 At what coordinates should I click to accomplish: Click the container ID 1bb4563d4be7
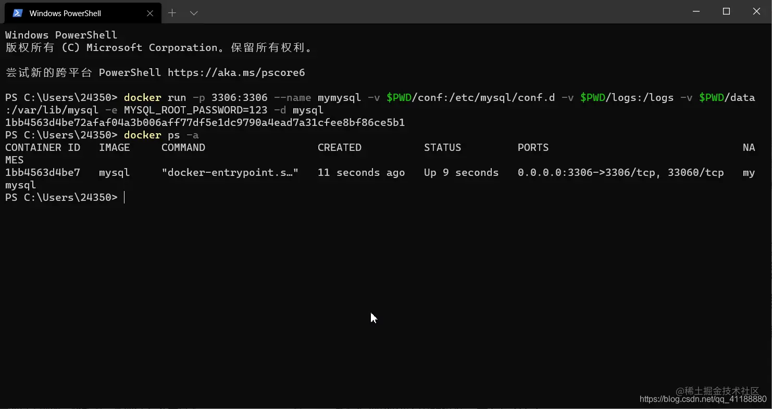(43, 173)
